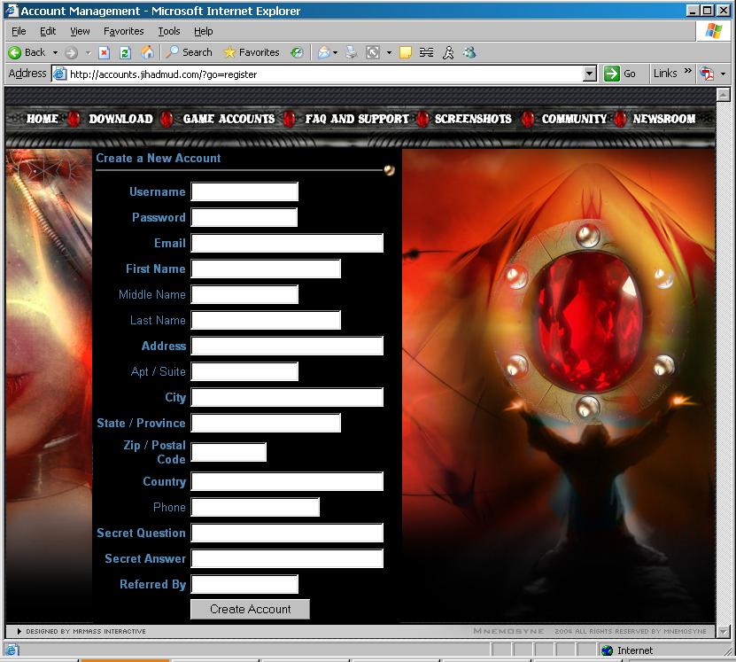Refresh the page using green arrows icon
The height and width of the screenshot is (662, 736).
(125, 52)
